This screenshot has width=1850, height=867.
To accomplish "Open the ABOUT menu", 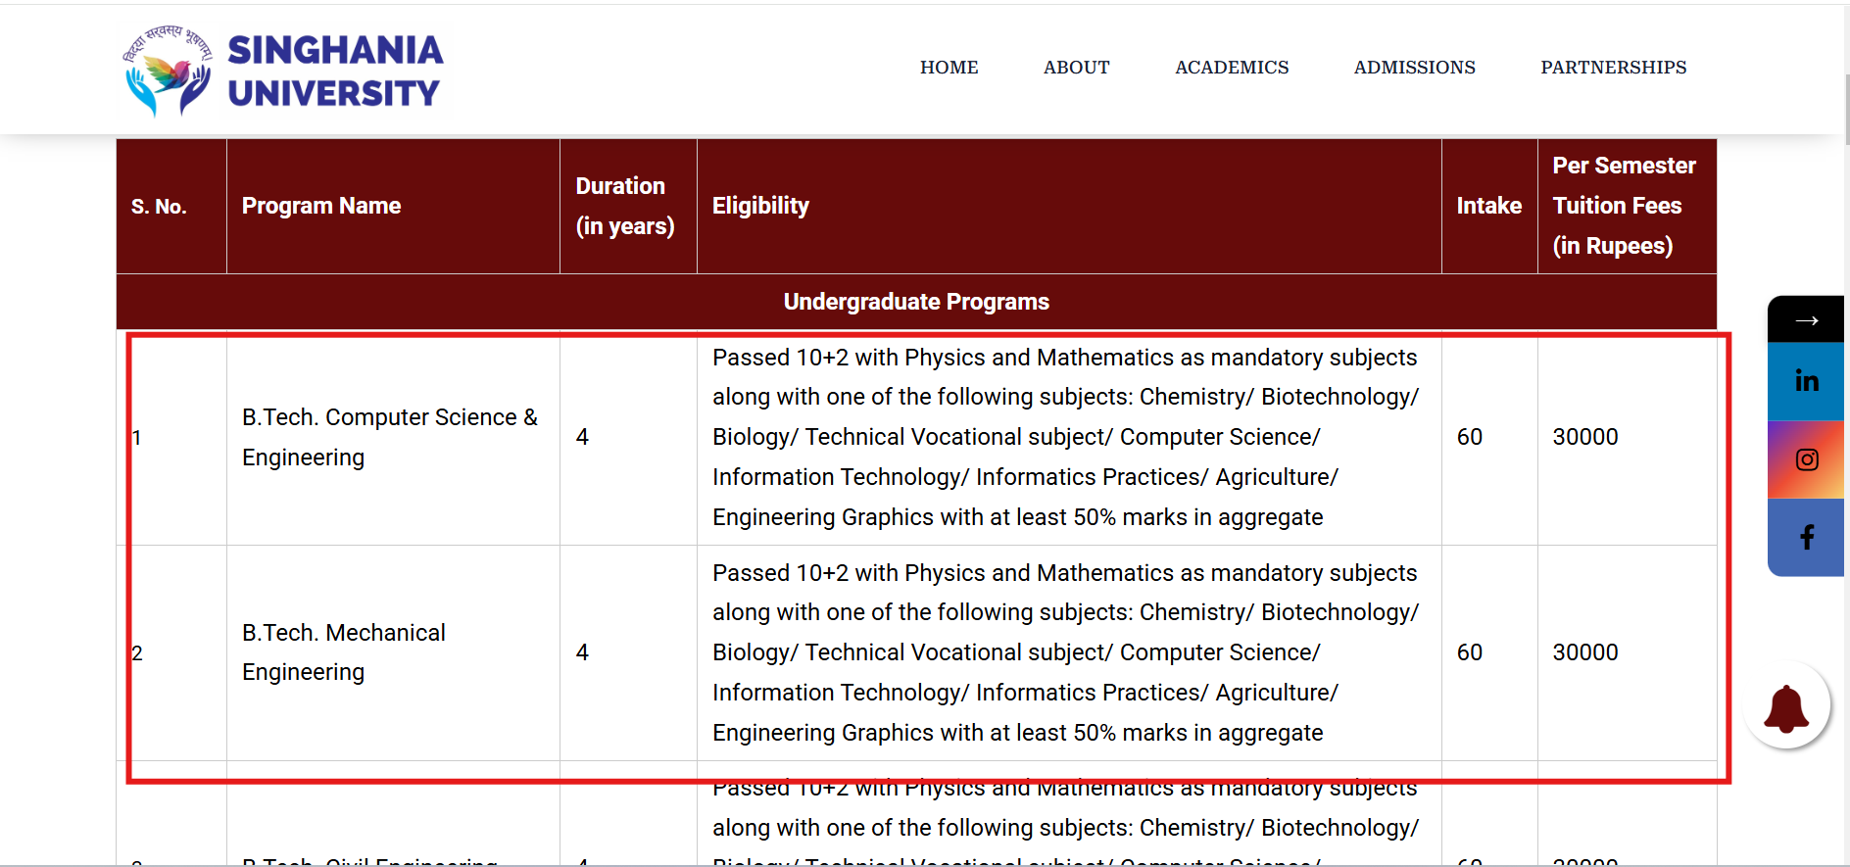I will [1076, 68].
